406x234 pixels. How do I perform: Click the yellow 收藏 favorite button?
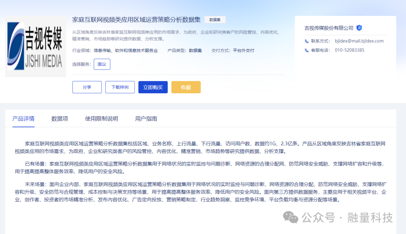[186, 87]
